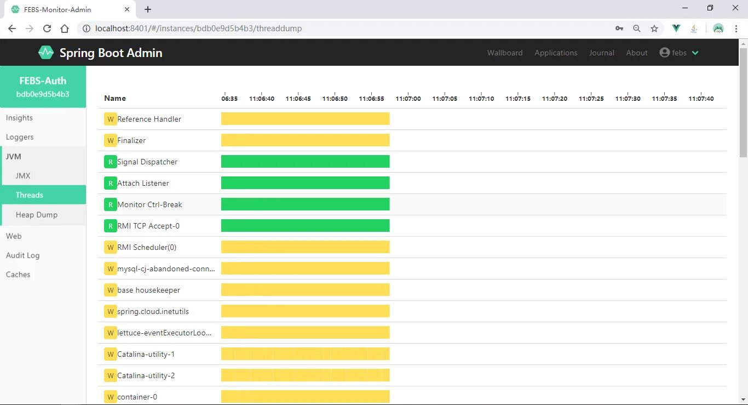Screen dimensions: 748x405
Task: Click the Name column header
Action: point(115,98)
